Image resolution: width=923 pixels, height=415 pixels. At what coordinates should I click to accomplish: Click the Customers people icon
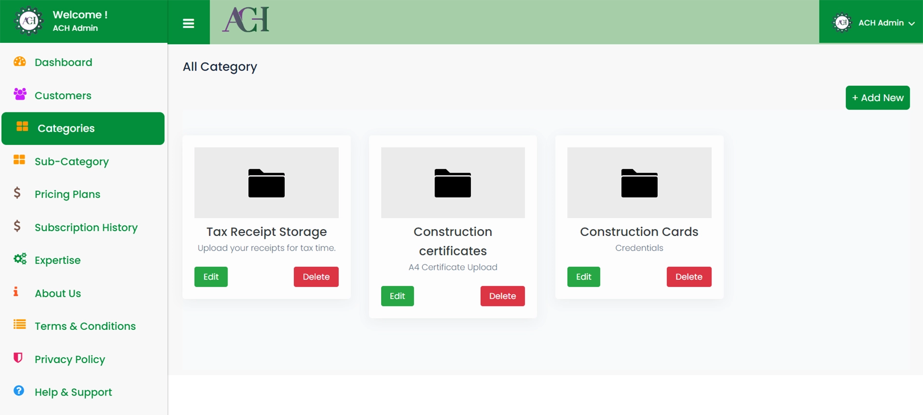pyautogui.click(x=20, y=94)
